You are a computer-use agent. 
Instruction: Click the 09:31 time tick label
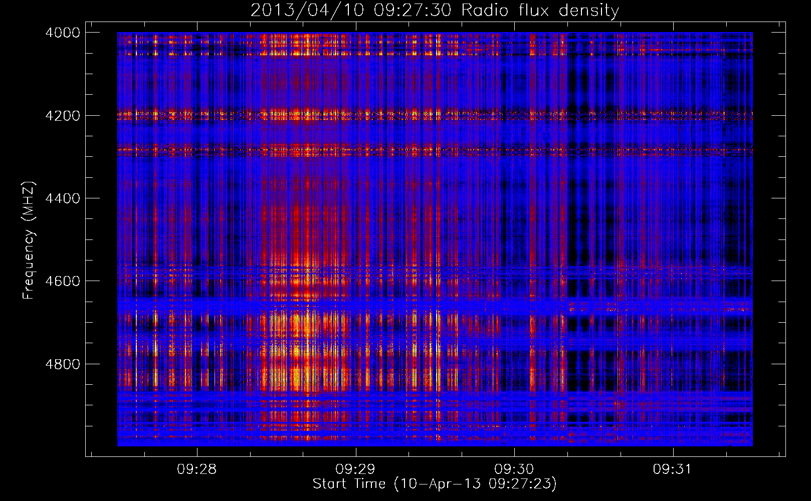click(x=673, y=469)
